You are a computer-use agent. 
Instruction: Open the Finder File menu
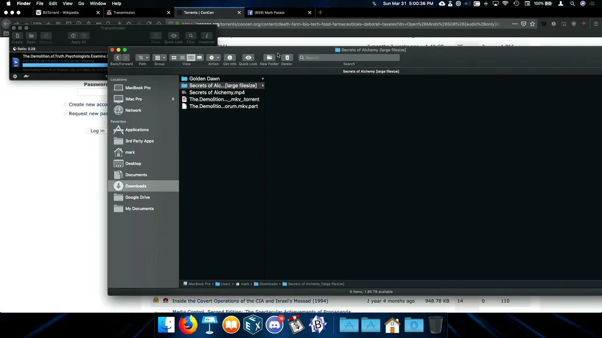(40, 3)
